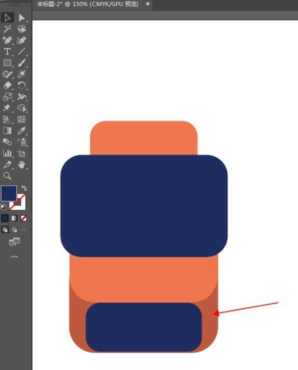The image size is (298, 370).
Task: Choose the Gradient tool
Action: click(7, 130)
